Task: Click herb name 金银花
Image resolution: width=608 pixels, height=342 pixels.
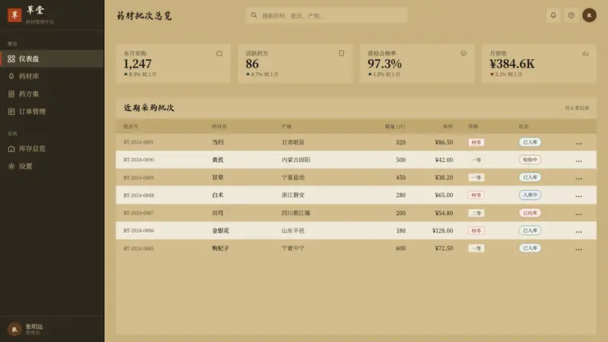Action: coord(220,231)
